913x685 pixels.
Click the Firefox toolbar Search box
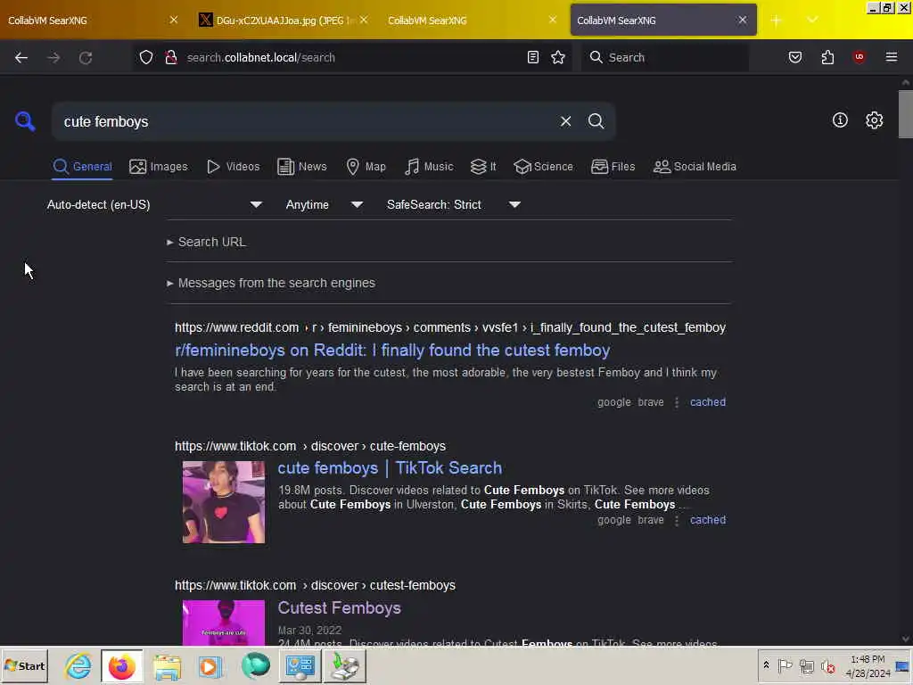664,57
